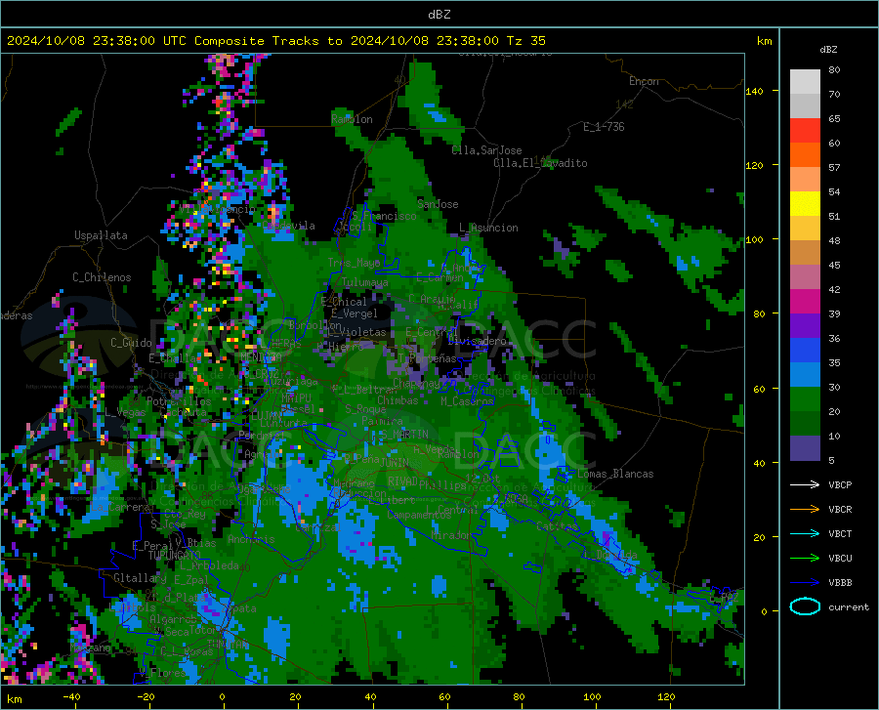This screenshot has width=879, height=710.
Task: Click the 'TUPUNGATO' map label
Action: (175, 556)
